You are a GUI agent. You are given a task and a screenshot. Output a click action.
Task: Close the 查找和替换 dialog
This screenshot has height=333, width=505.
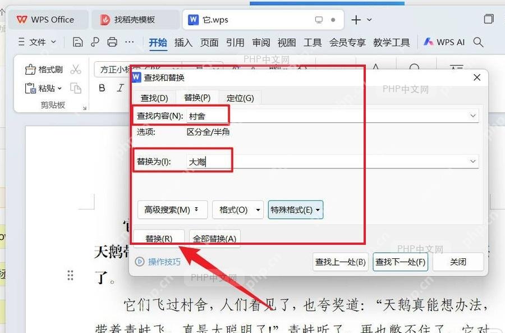477,77
